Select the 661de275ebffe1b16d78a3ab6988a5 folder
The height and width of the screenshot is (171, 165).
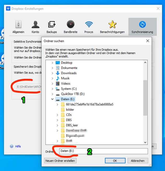pyautogui.click(x=87, y=104)
